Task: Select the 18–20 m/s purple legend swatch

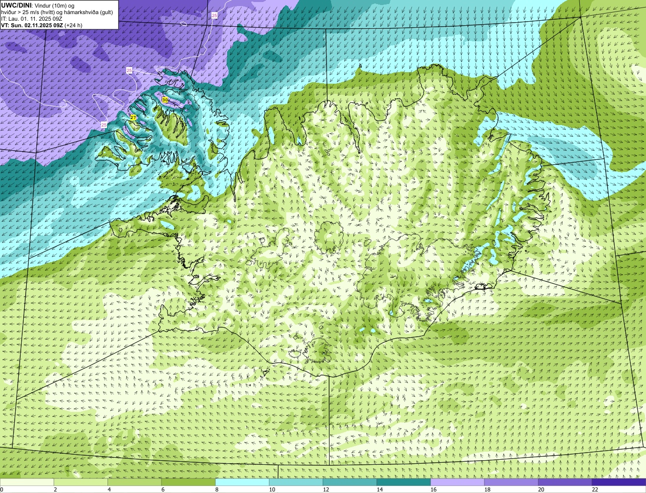Action: coord(511,482)
